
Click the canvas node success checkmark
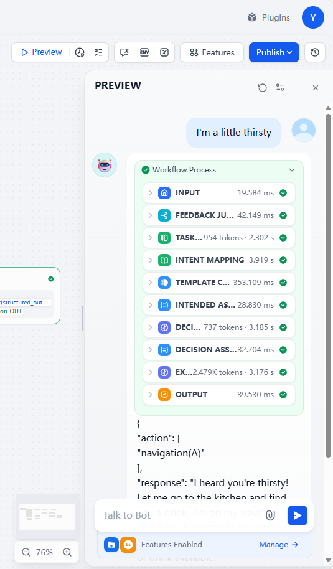click(51, 279)
